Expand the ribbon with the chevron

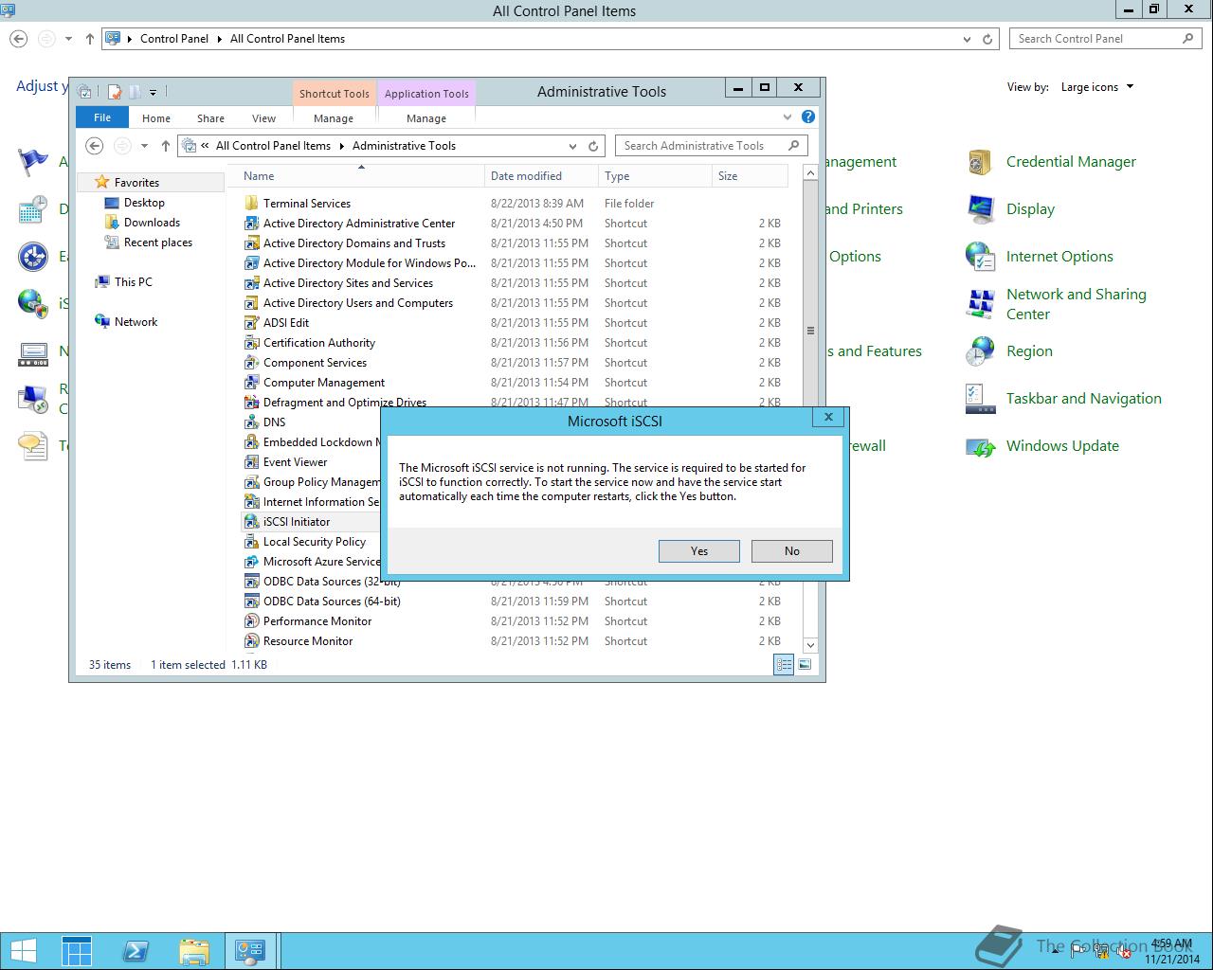click(x=788, y=117)
